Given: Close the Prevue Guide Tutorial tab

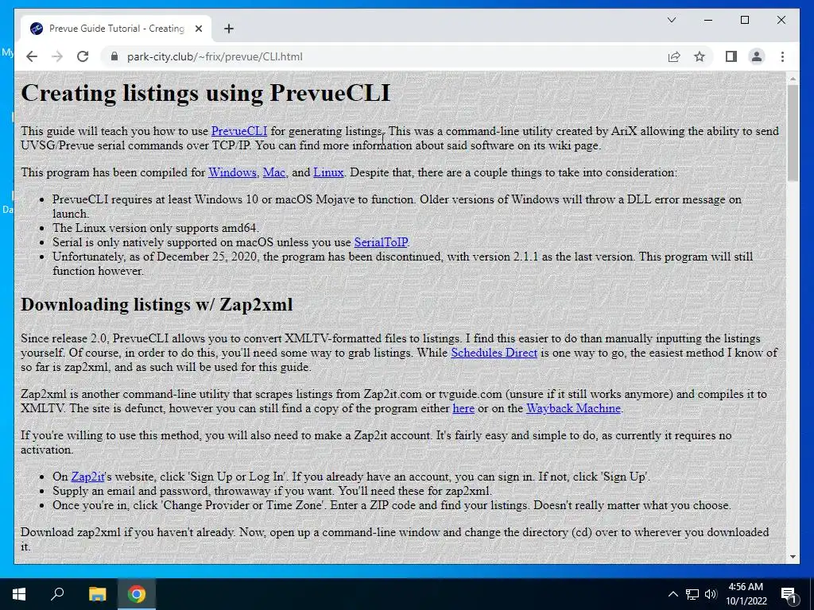Looking at the screenshot, I should point(198,29).
